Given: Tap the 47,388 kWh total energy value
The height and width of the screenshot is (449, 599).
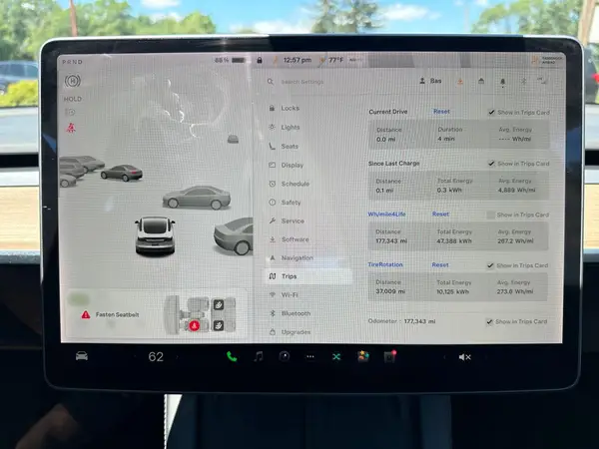Looking at the screenshot, I should [x=454, y=240].
